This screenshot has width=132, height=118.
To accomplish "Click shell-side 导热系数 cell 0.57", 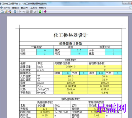I will tap(71, 93).
